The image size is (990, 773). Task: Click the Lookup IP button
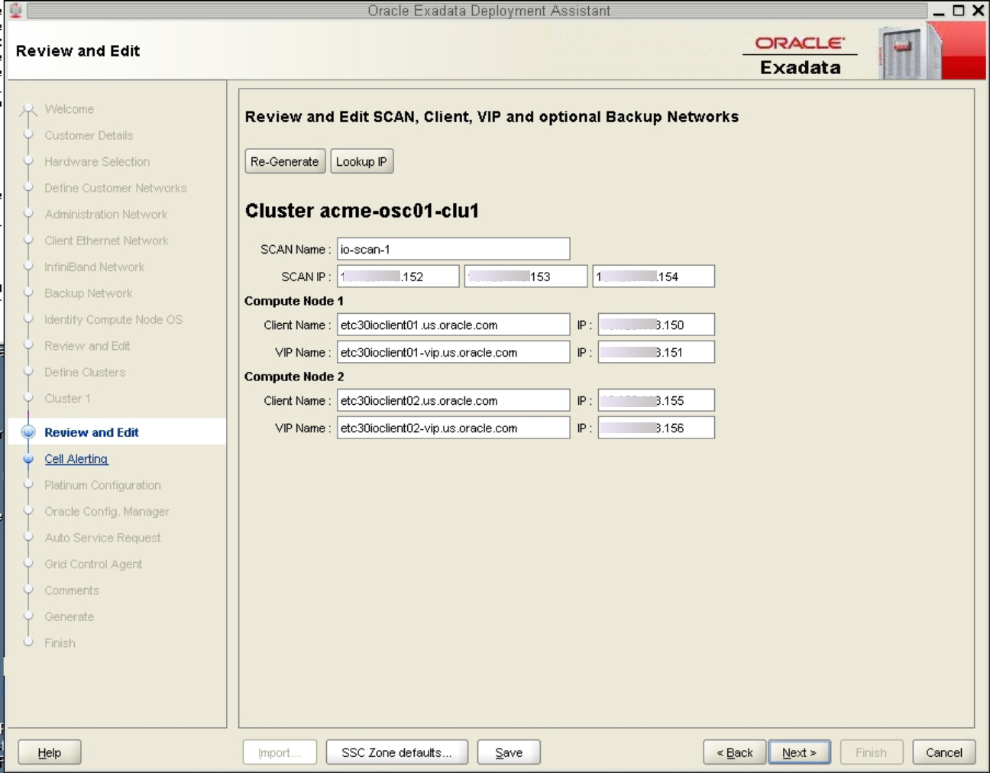tap(361, 161)
